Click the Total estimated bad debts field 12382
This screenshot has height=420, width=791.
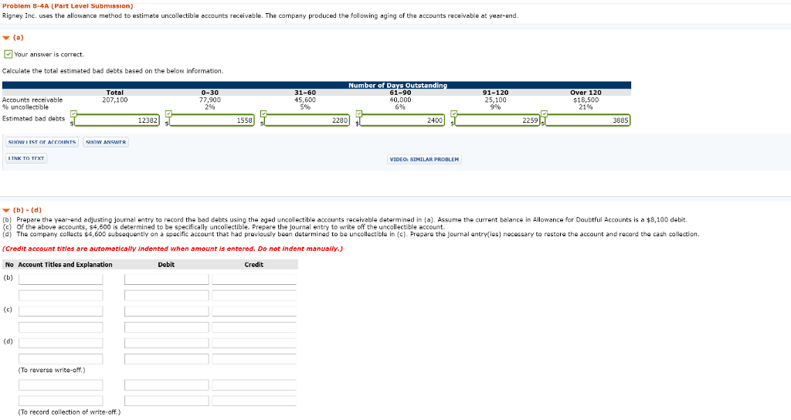pyautogui.click(x=117, y=120)
